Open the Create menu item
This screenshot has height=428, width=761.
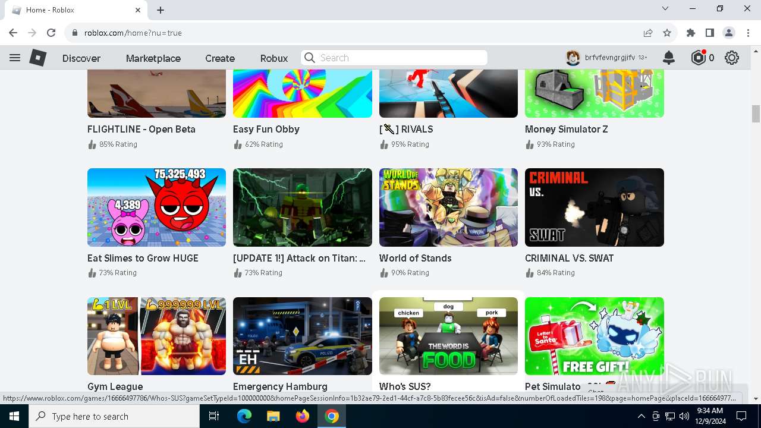(220, 58)
